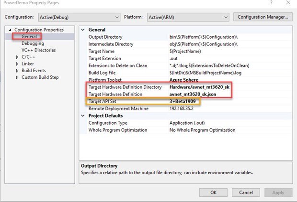Click the help question mark icon
The image size is (297, 202).
(271, 3)
